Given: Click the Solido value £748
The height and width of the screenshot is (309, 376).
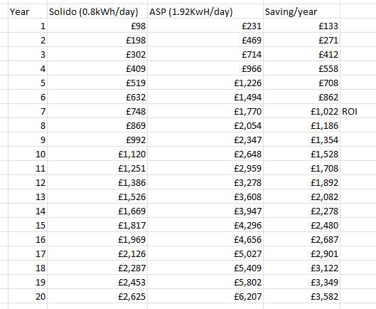Looking at the screenshot, I should coord(97,111).
